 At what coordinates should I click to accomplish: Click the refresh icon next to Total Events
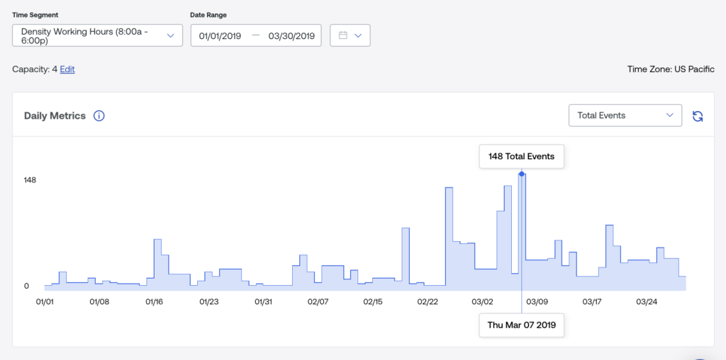point(698,116)
